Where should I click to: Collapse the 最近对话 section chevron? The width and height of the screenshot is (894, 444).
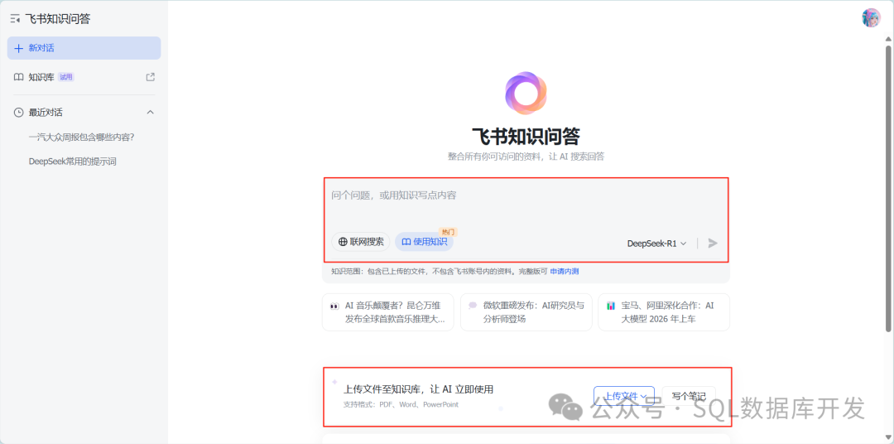[x=151, y=113]
